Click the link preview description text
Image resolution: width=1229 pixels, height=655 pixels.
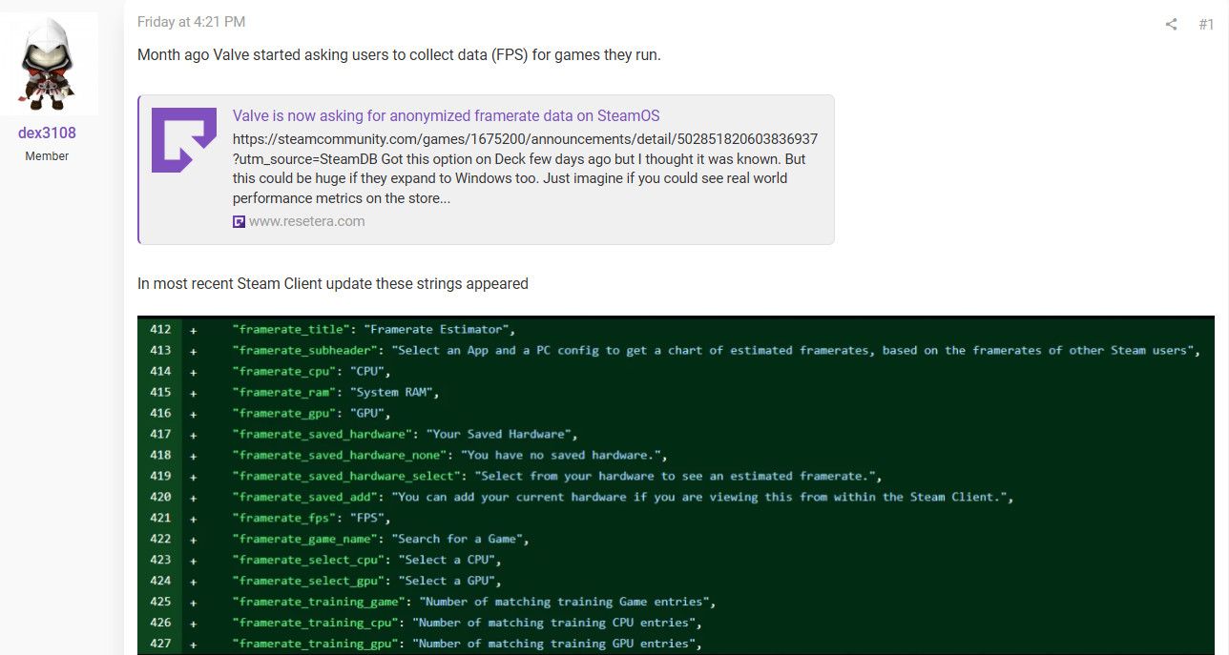(525, 168)
